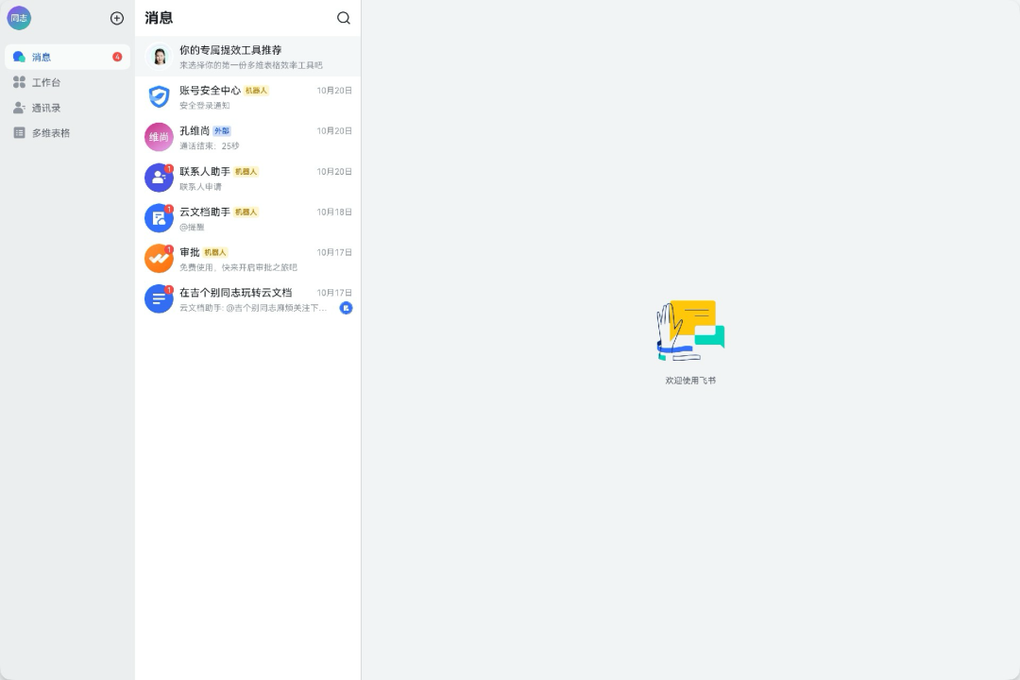Image resolution: width=1020 pixels, height=680 pixels.
Task: Open 你的专属提效工具推荐 conversation
Action: click(247, 57)
